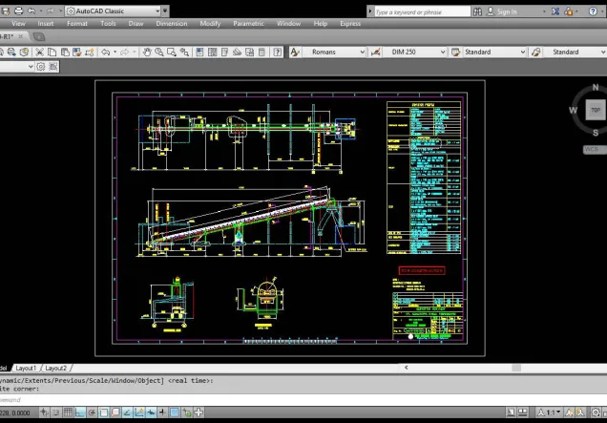The image size is (607, 423).
Task: Click the Undo arrow in standard toolbar
Action: [x=105, y=52]
